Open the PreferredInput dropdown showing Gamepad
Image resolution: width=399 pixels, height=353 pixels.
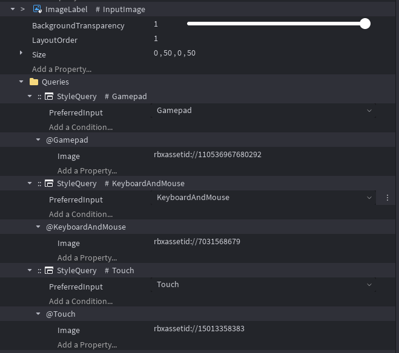tap(369, 111)
